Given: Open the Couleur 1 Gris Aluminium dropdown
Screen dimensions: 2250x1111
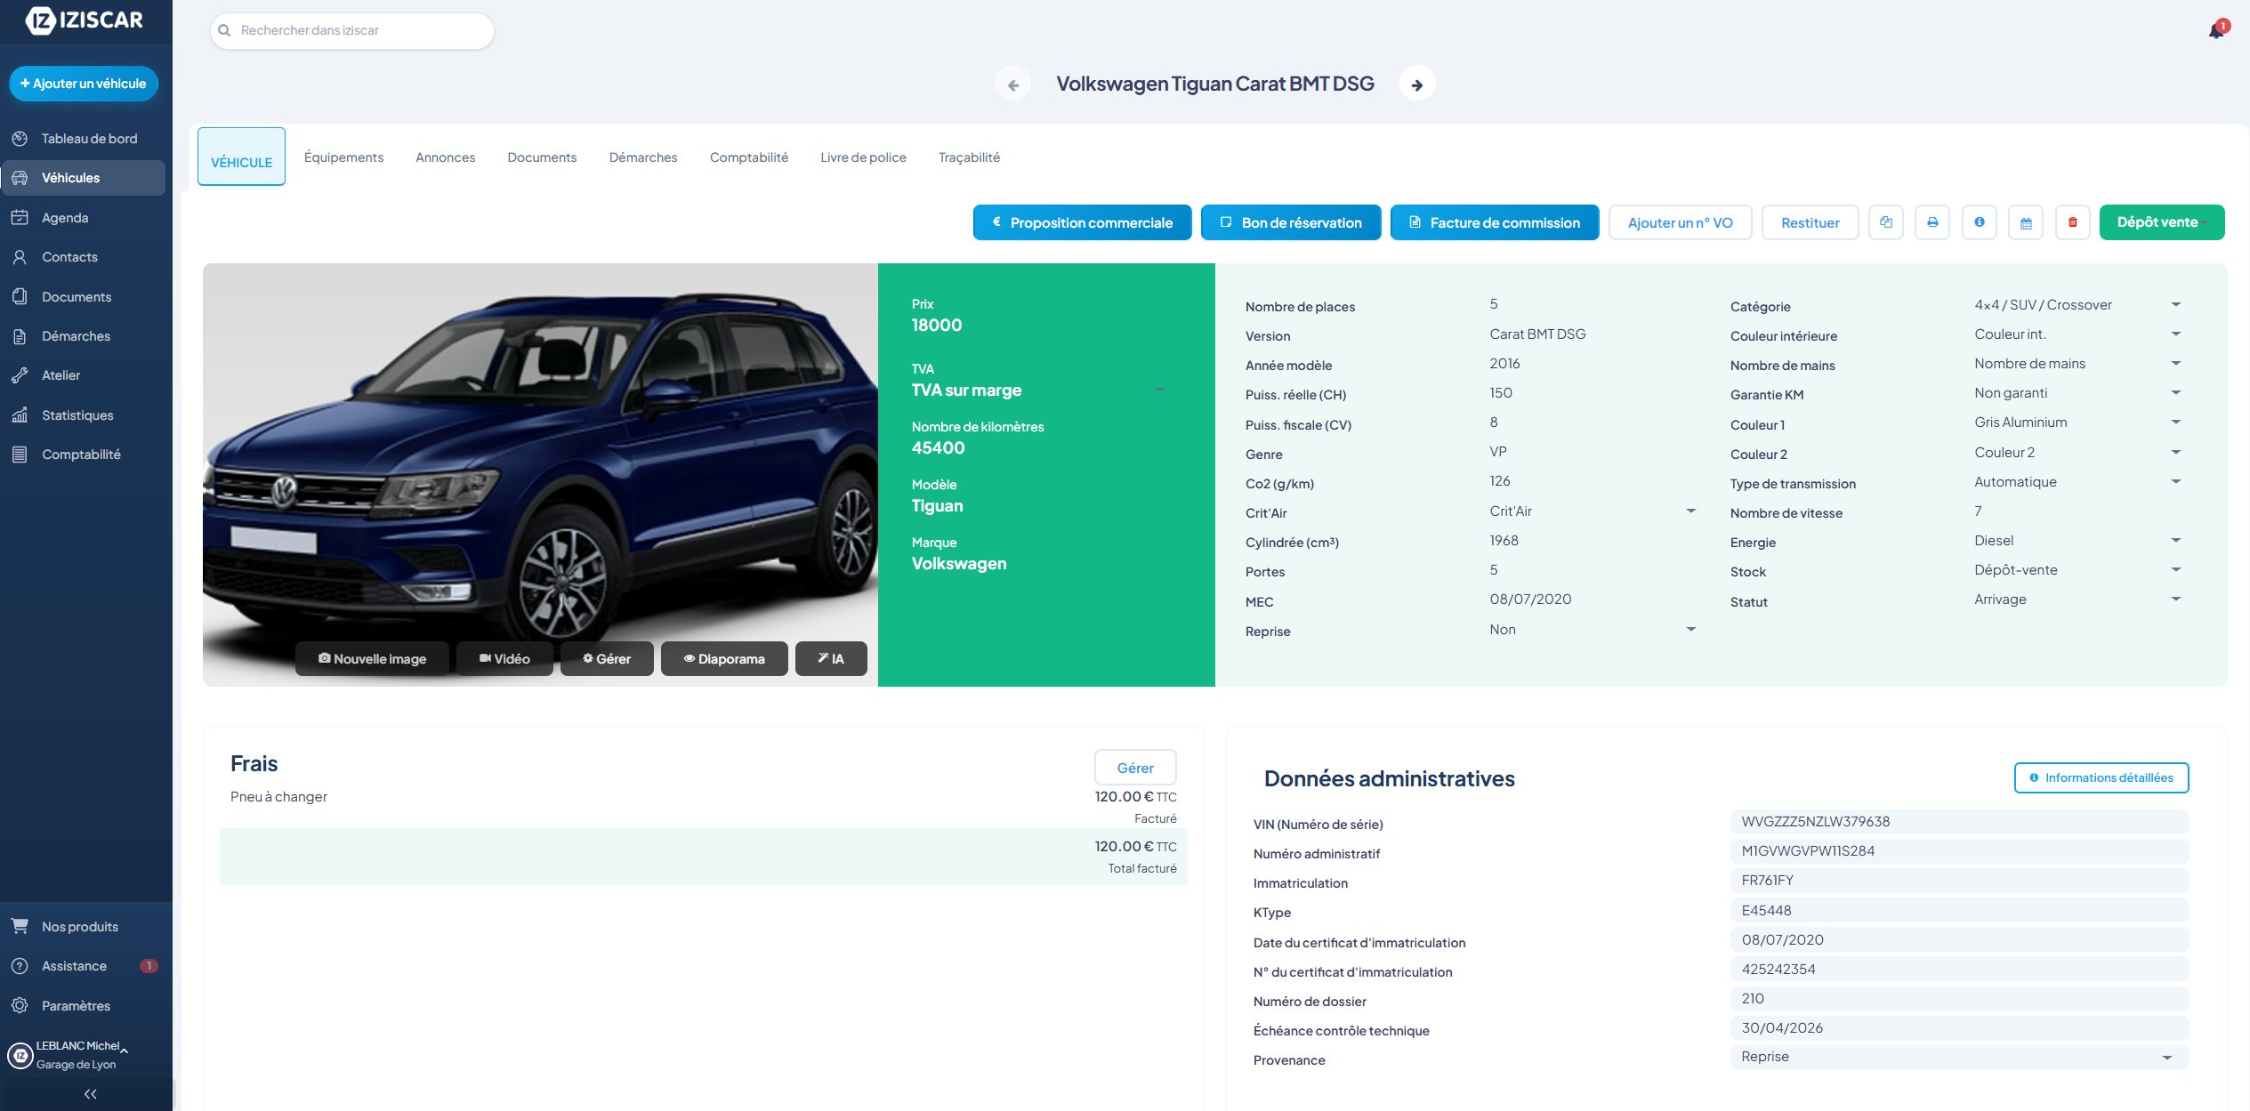Looking at the screenshot, I should point(2078,423).
